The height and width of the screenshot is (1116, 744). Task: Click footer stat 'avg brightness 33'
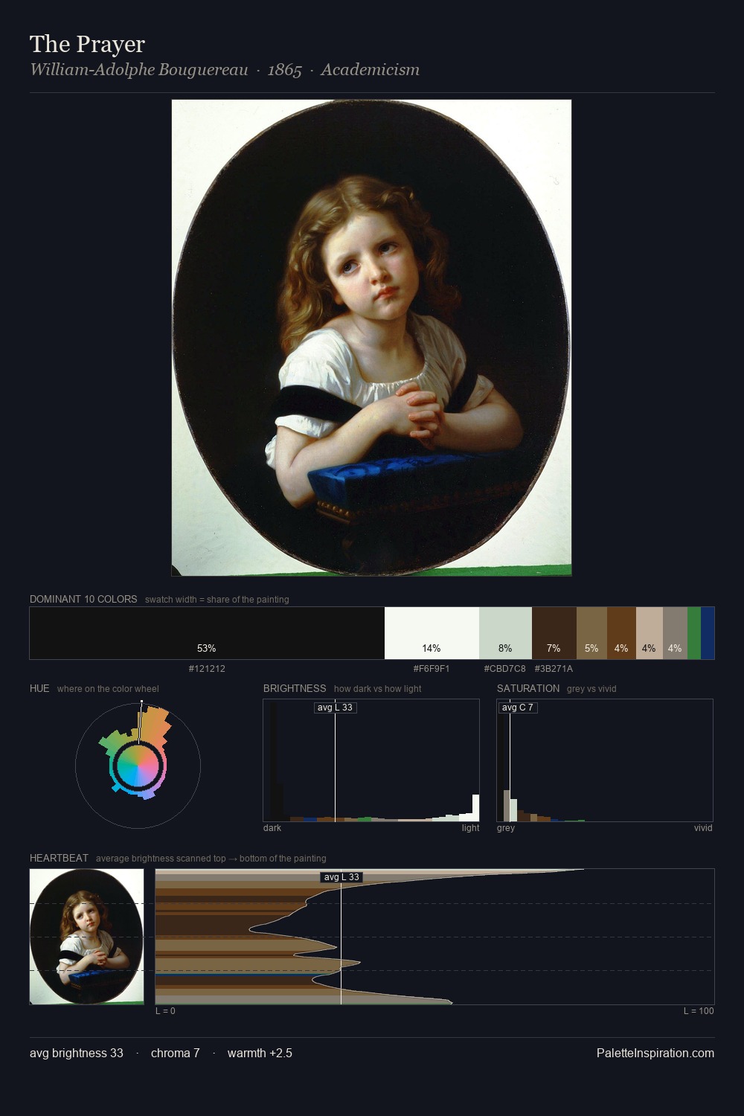click(77, 1054)
